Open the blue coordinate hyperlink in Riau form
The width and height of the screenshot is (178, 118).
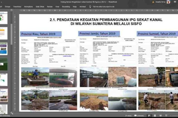67,56
